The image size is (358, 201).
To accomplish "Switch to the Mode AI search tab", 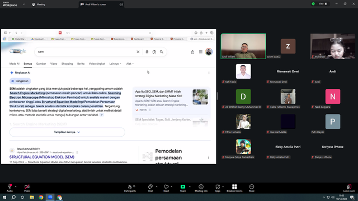I will click(x=15, y=64).
